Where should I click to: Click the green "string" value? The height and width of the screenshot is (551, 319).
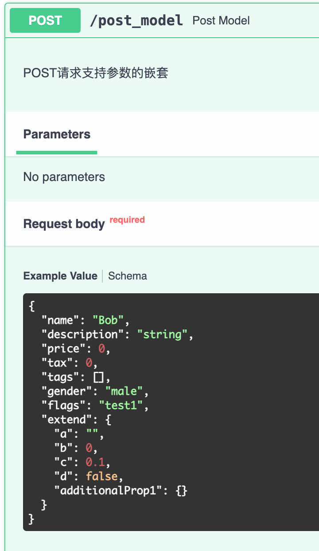(x=162, y=335)
